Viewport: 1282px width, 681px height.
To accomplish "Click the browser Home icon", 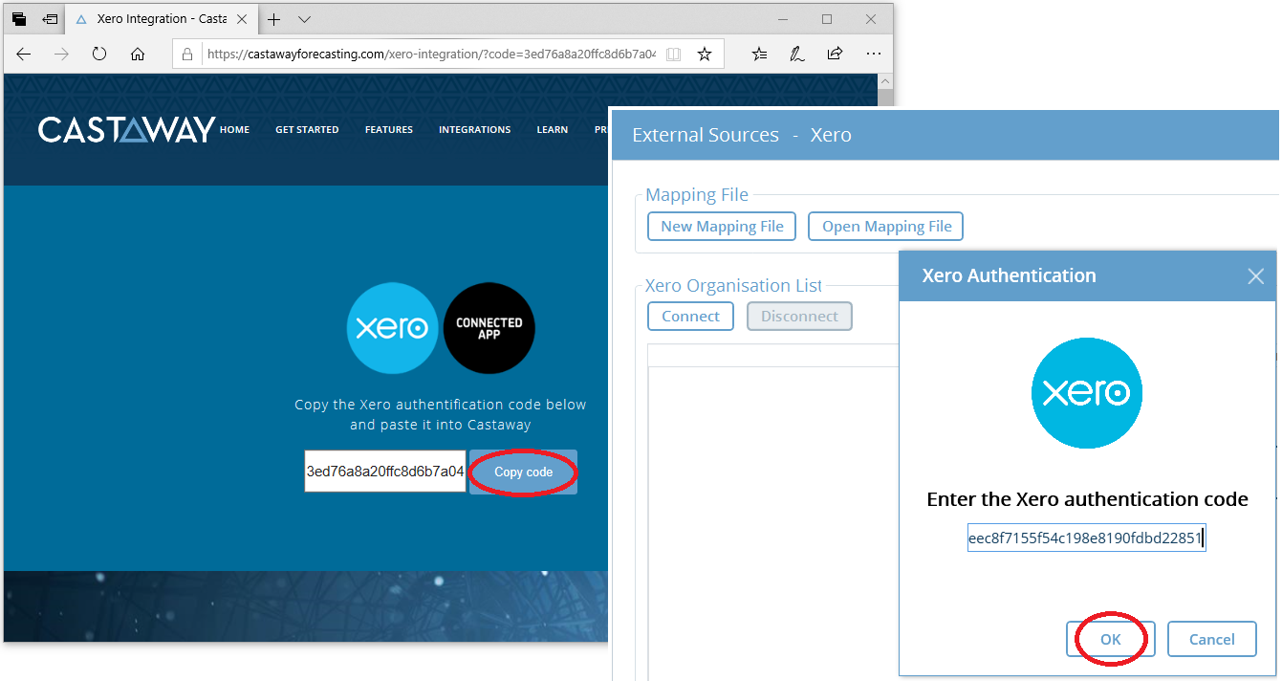I will [137, 55].
